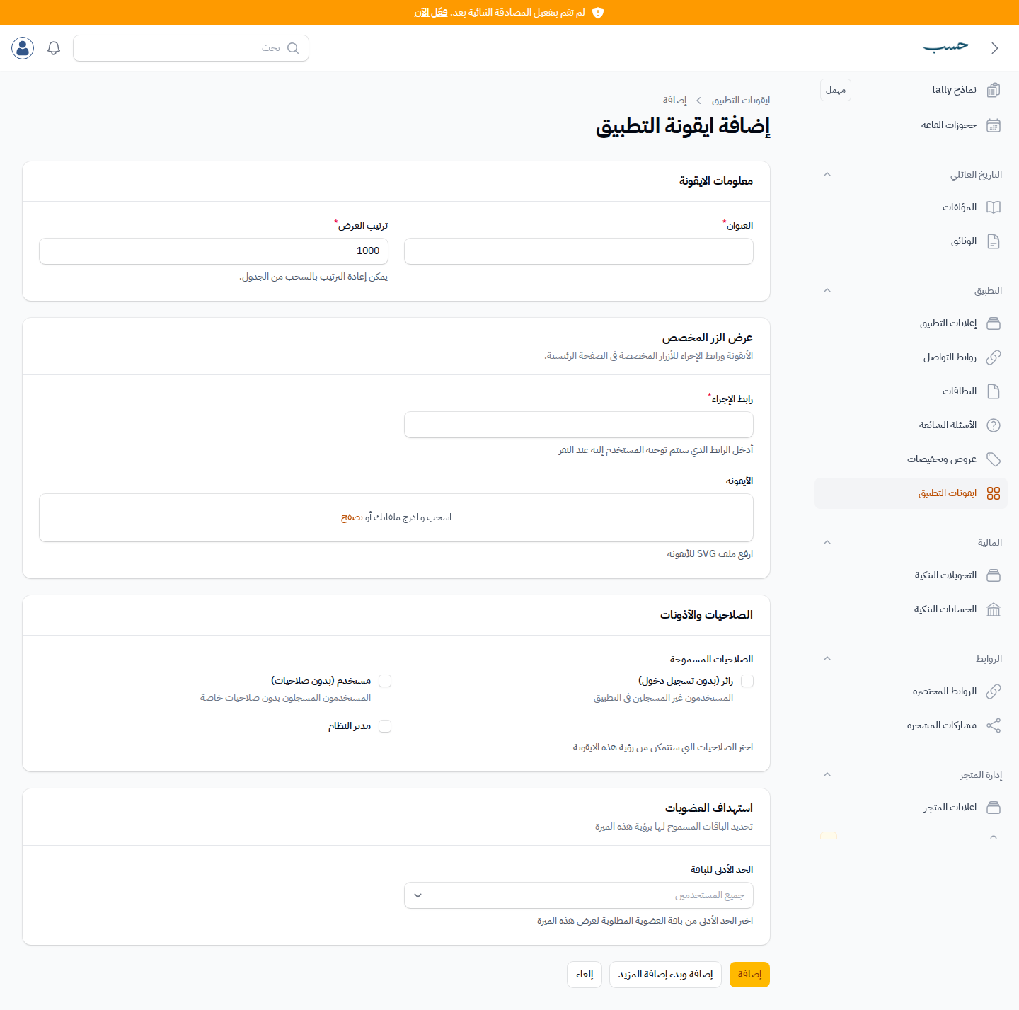Collapse the الروابط sidebar section
This screenshot has height=1010, width=1019.
(x=827, y=658)
